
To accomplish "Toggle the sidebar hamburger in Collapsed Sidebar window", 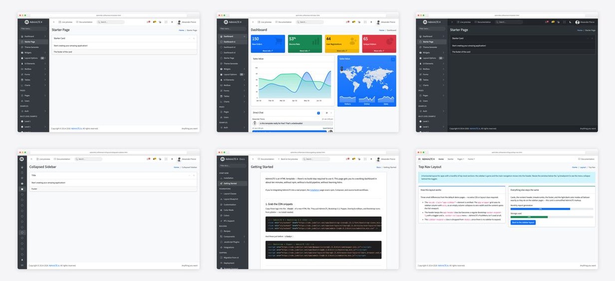I will pos(31,159).
